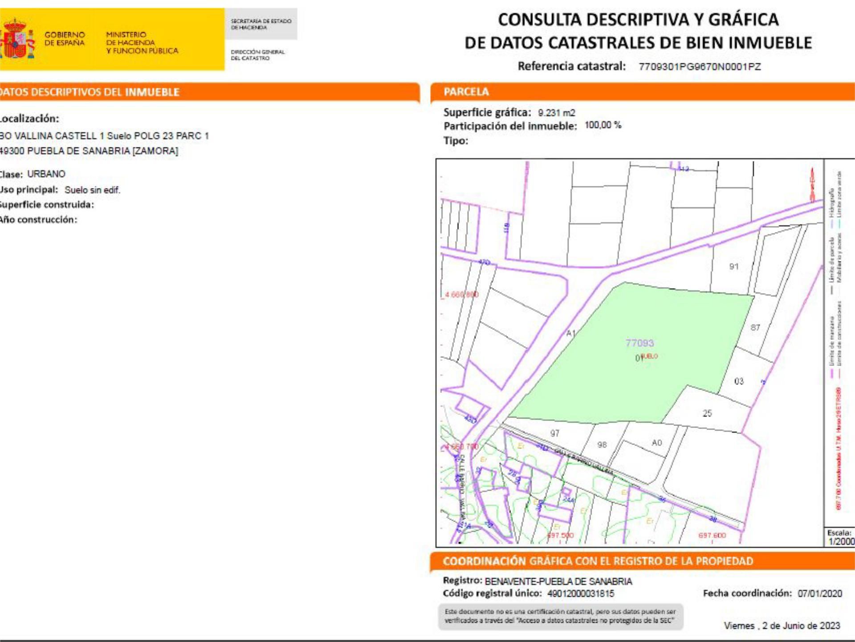This screenshot has height=642, width=855.
Task: Click parcel 97 below the green plot
Action: pos(554,433)
